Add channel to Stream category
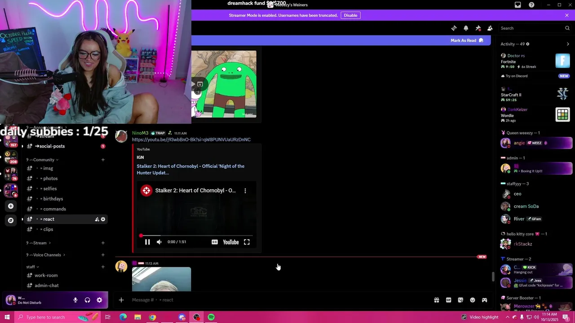 coord(103,243)
